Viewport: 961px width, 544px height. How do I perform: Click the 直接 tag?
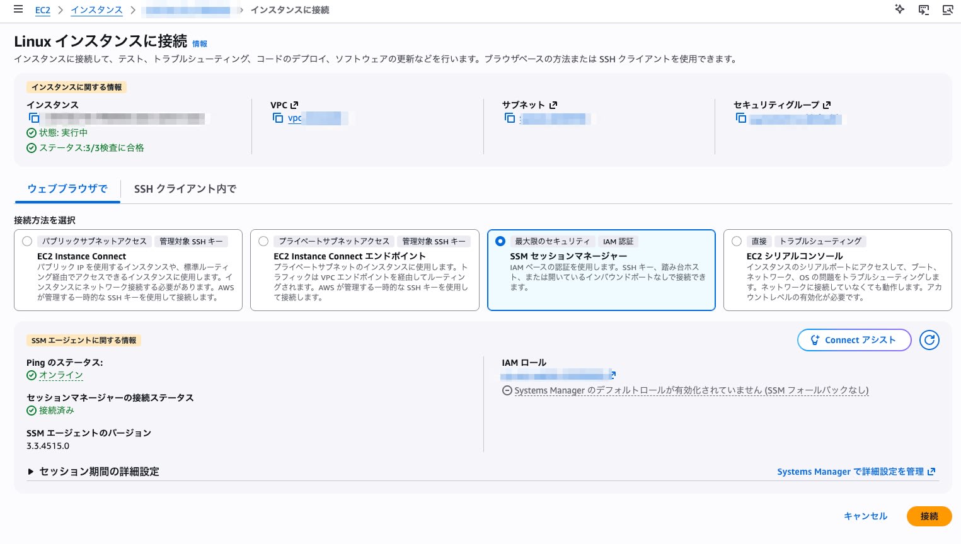pyautogui.click(x=759, y=241)
